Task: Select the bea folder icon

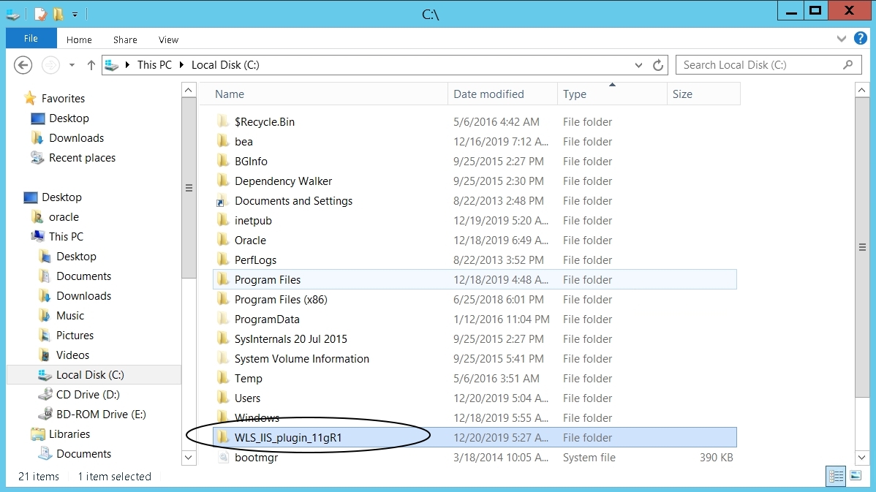Action: [223, 141]
